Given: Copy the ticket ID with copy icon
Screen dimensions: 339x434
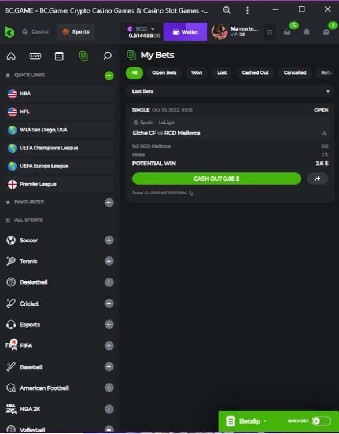Looking at the screenshot, I should point(191,193).
